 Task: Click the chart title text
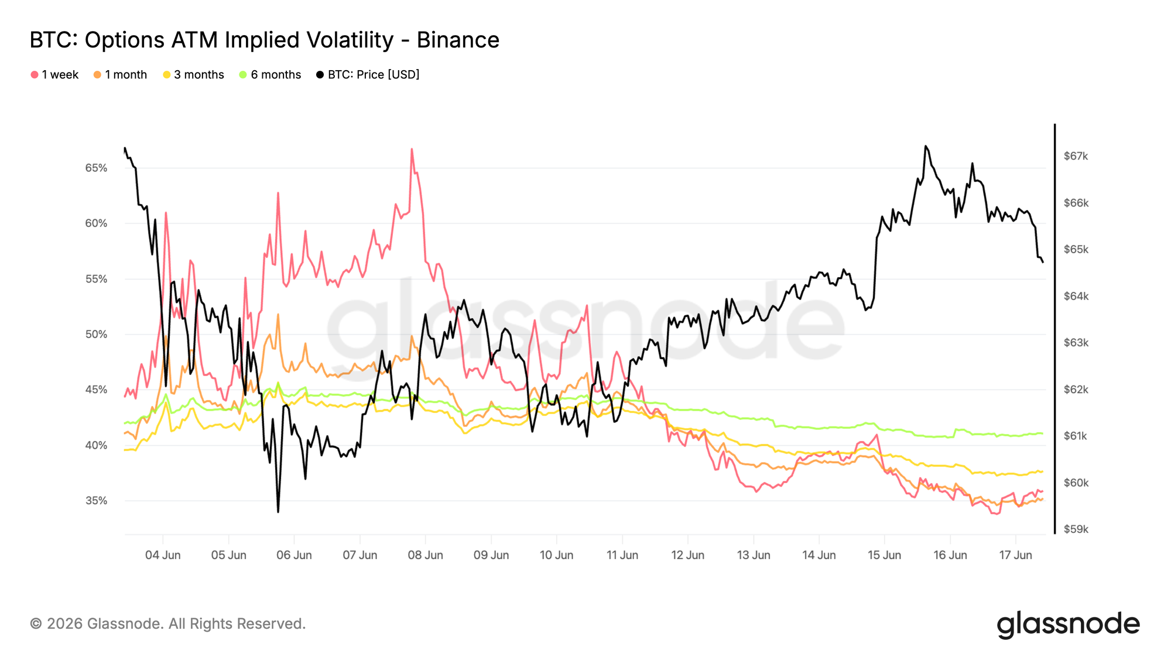tap(265, 40)
